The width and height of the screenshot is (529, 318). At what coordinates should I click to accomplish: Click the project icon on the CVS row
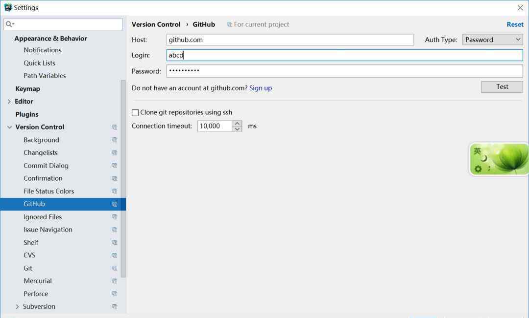pos(115,255)
